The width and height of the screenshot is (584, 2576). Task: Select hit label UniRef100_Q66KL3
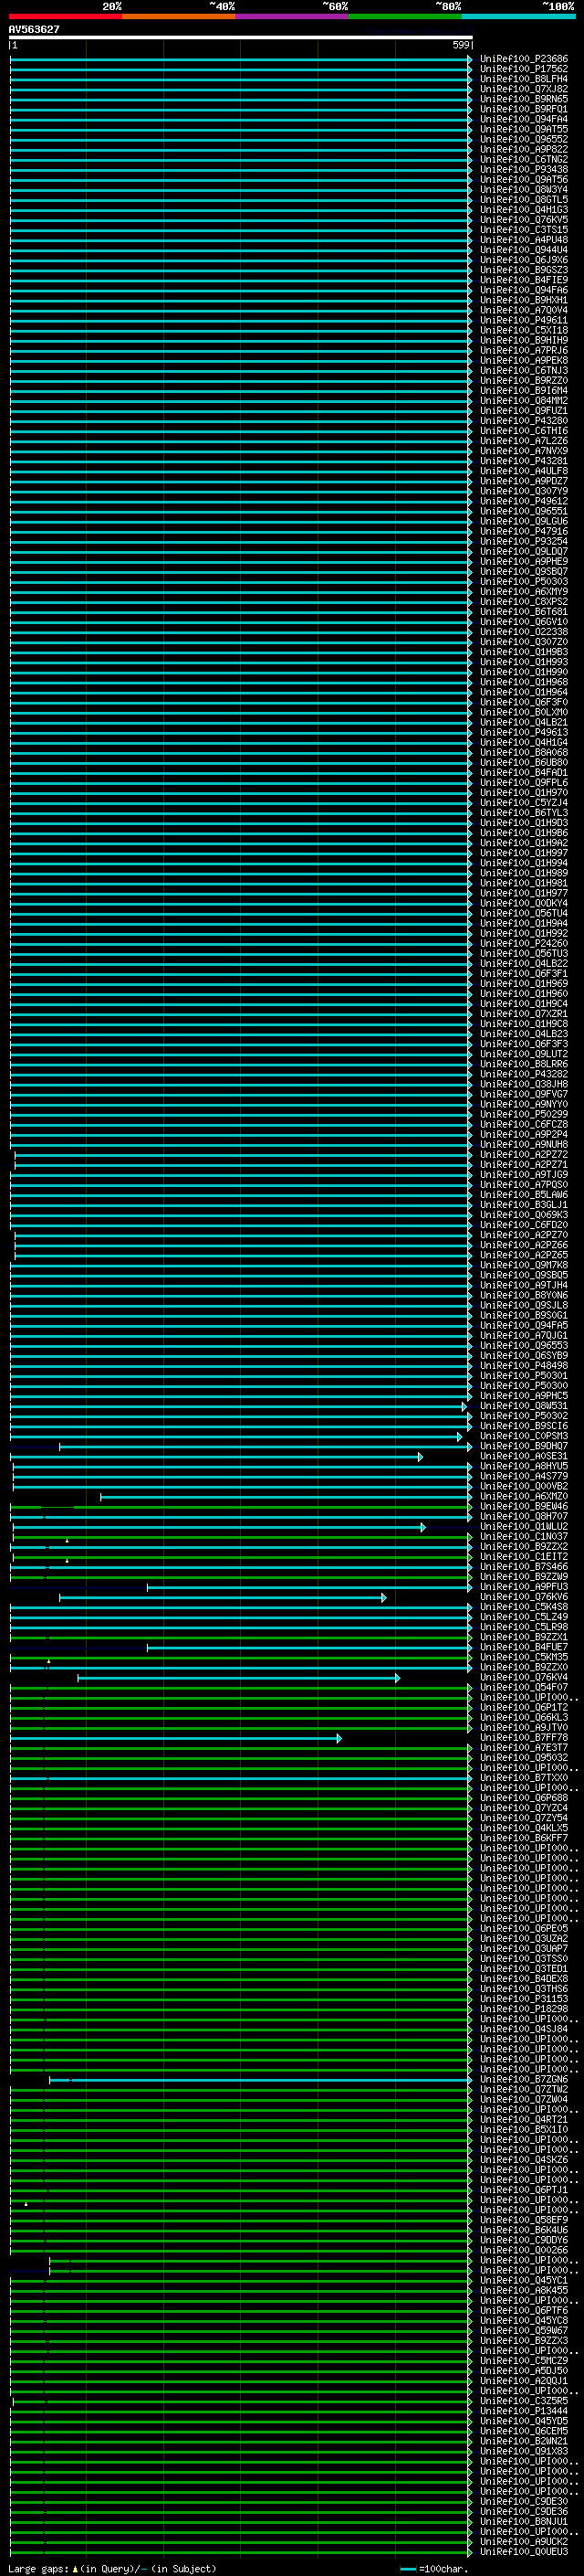click(523, 1717)
